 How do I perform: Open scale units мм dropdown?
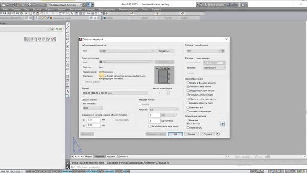coord(168,115)
